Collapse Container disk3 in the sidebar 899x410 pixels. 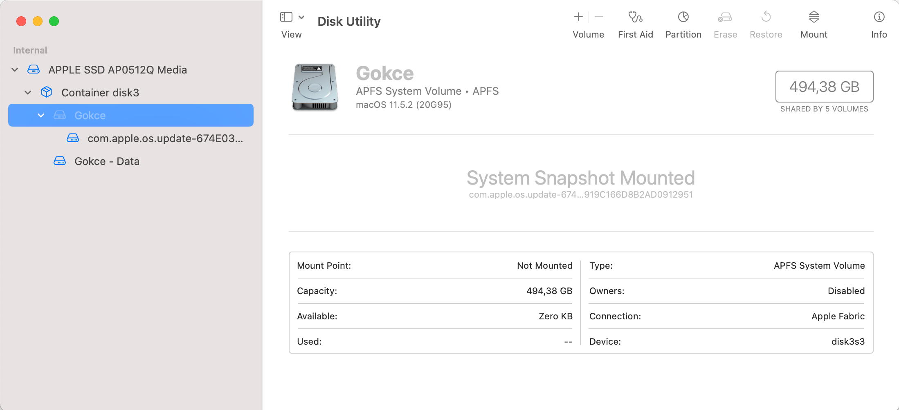28,92
